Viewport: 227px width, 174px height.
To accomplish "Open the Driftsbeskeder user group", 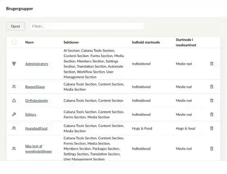I will (x=36, y=101).
